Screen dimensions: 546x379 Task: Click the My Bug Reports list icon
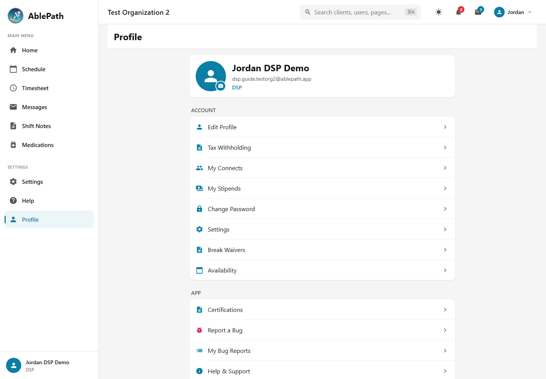click(x=199, y=351)
